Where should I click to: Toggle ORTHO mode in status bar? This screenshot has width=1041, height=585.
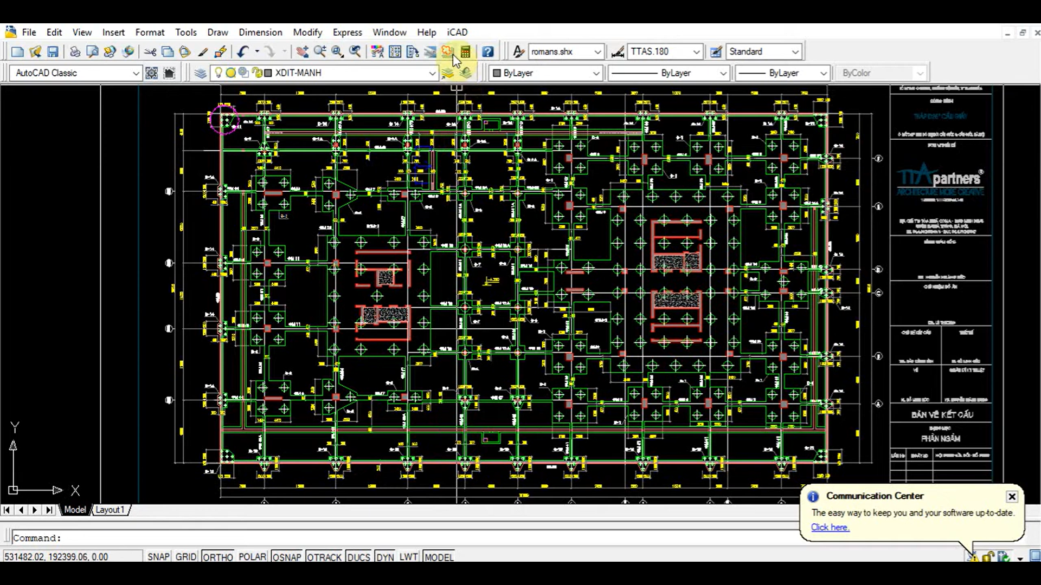pos(218,557)
